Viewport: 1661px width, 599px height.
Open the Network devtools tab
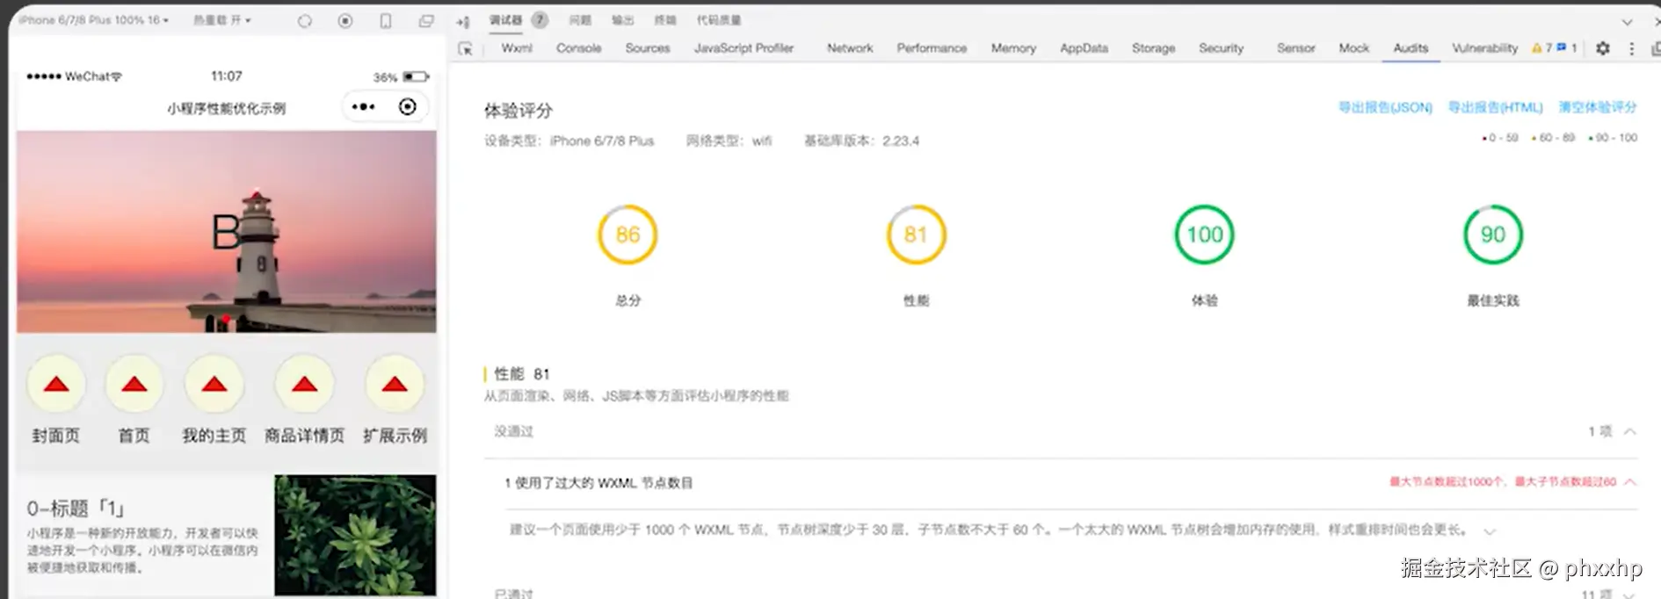850,48
